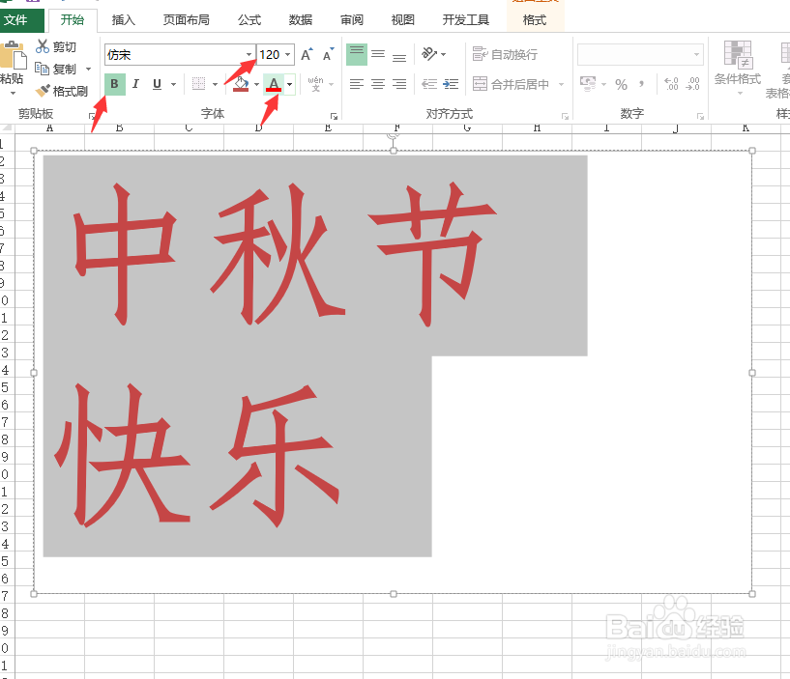This screenshot has height=679, width=790.
Task: Center text horizontally
Action: pos(378,84)
